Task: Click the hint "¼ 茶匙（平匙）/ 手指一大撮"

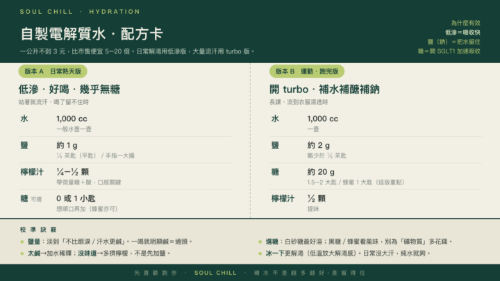Action: click(x=95, y=155)
